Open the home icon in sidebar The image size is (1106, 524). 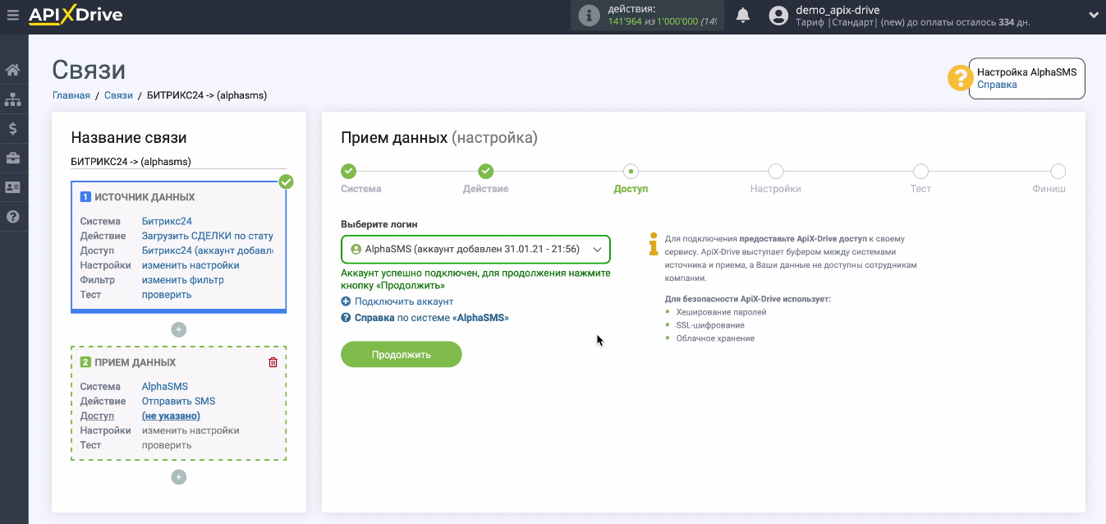click(13, 70)
